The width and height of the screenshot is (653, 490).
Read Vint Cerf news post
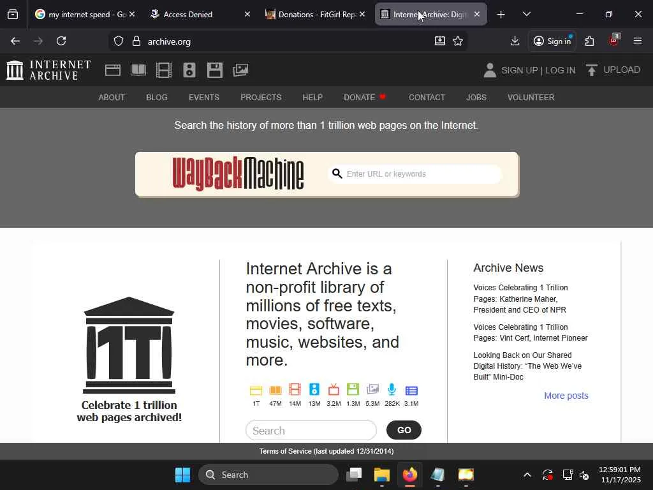tap(530, 332)
